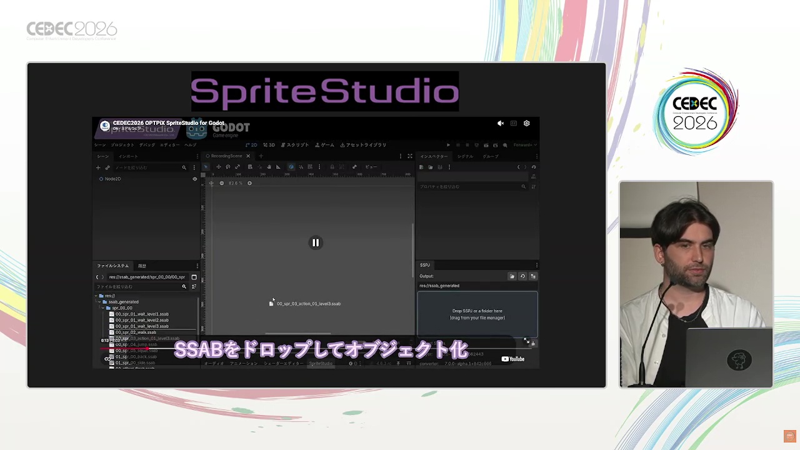800x450 pixels.
Task: Select the 2D workspace button
Action: tap(251, 145)
